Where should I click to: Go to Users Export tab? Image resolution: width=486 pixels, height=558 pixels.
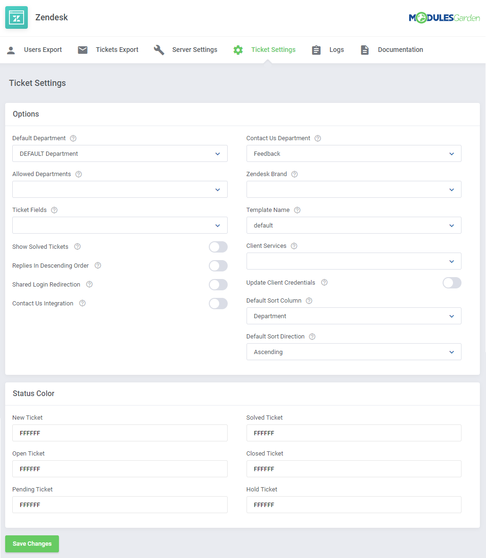34,50
